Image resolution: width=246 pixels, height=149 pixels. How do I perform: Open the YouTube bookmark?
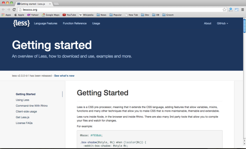[x=69, y=15]
